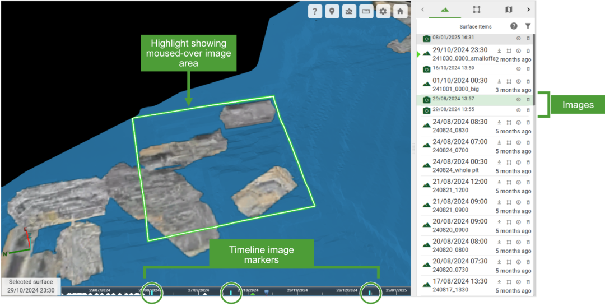This screenshot has height=306, width=605.
Task: Click the blue shield marker on timeline
Action: pyautogui.click(x=266, y=292)
